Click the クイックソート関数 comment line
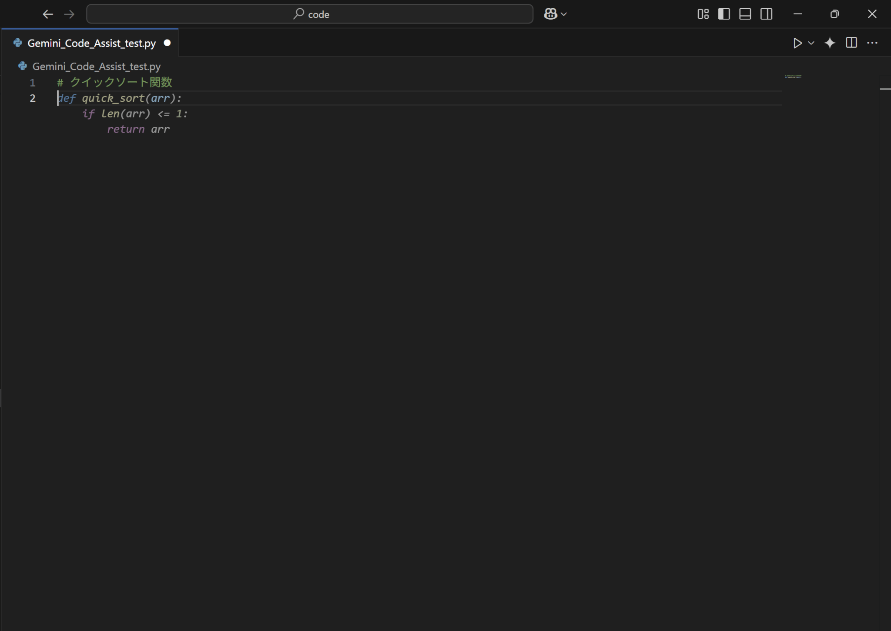The width and height of the screenshot is (891, 631). pos(115,82)
